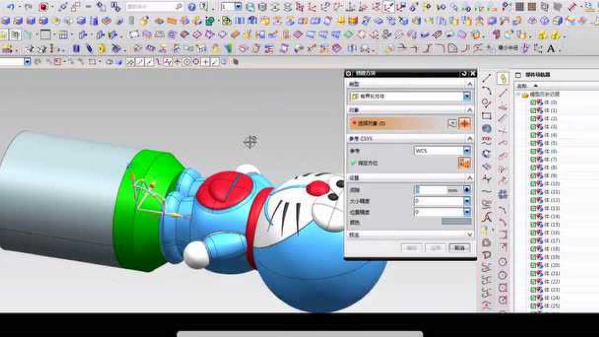Uncheck the checkbox for 体 (21)
The width and height of the screenshot is (599, 337).
coord(533,273)
